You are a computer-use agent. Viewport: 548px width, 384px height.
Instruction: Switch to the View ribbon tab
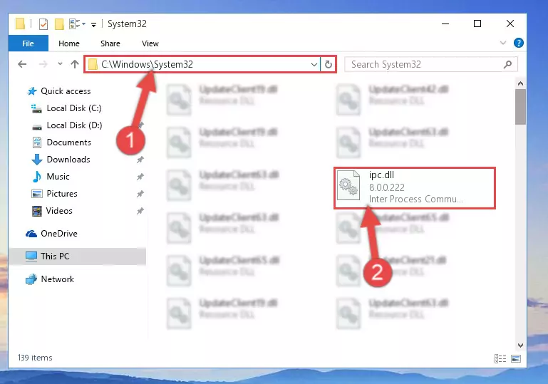click(150, 43)
